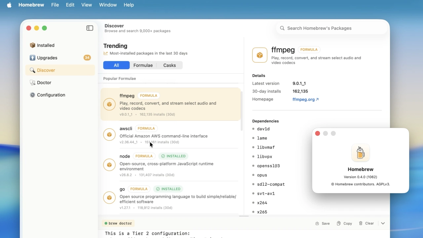Screen dimensions: 423x238
Task: Open the Edit menu
Action: 70,5
